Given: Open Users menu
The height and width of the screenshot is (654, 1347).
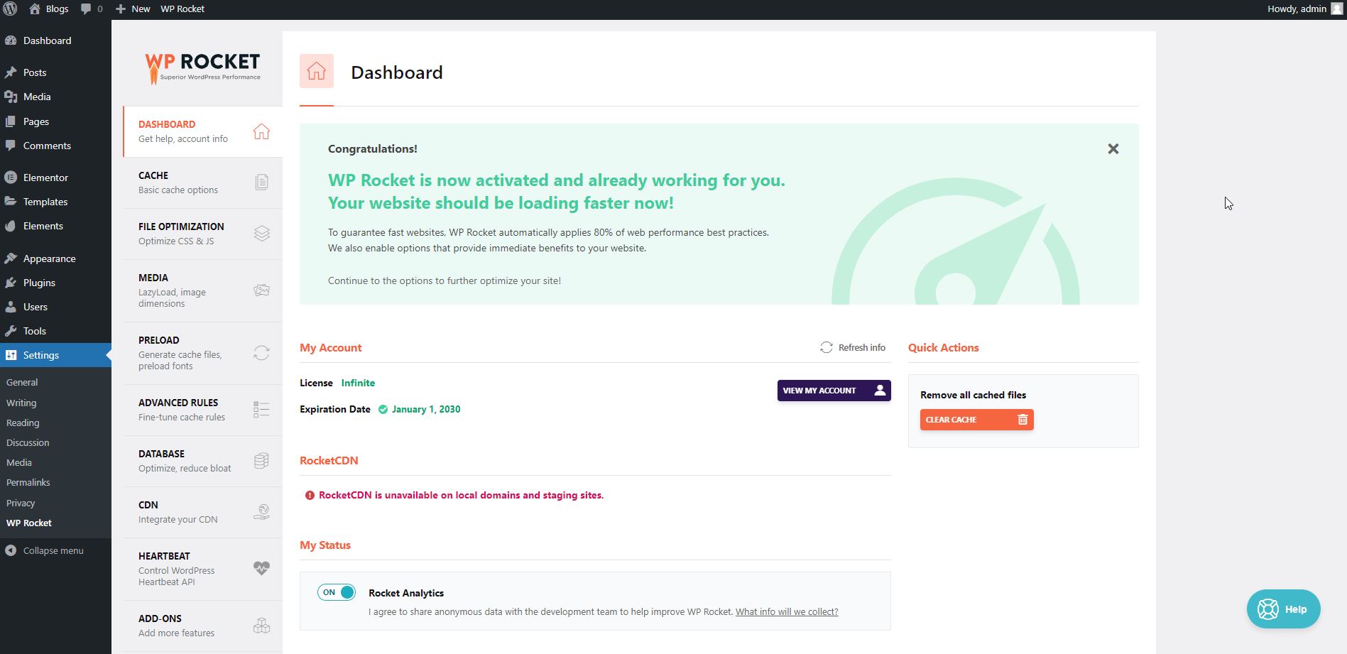Looking at the screenshot, I should point(55,307).
